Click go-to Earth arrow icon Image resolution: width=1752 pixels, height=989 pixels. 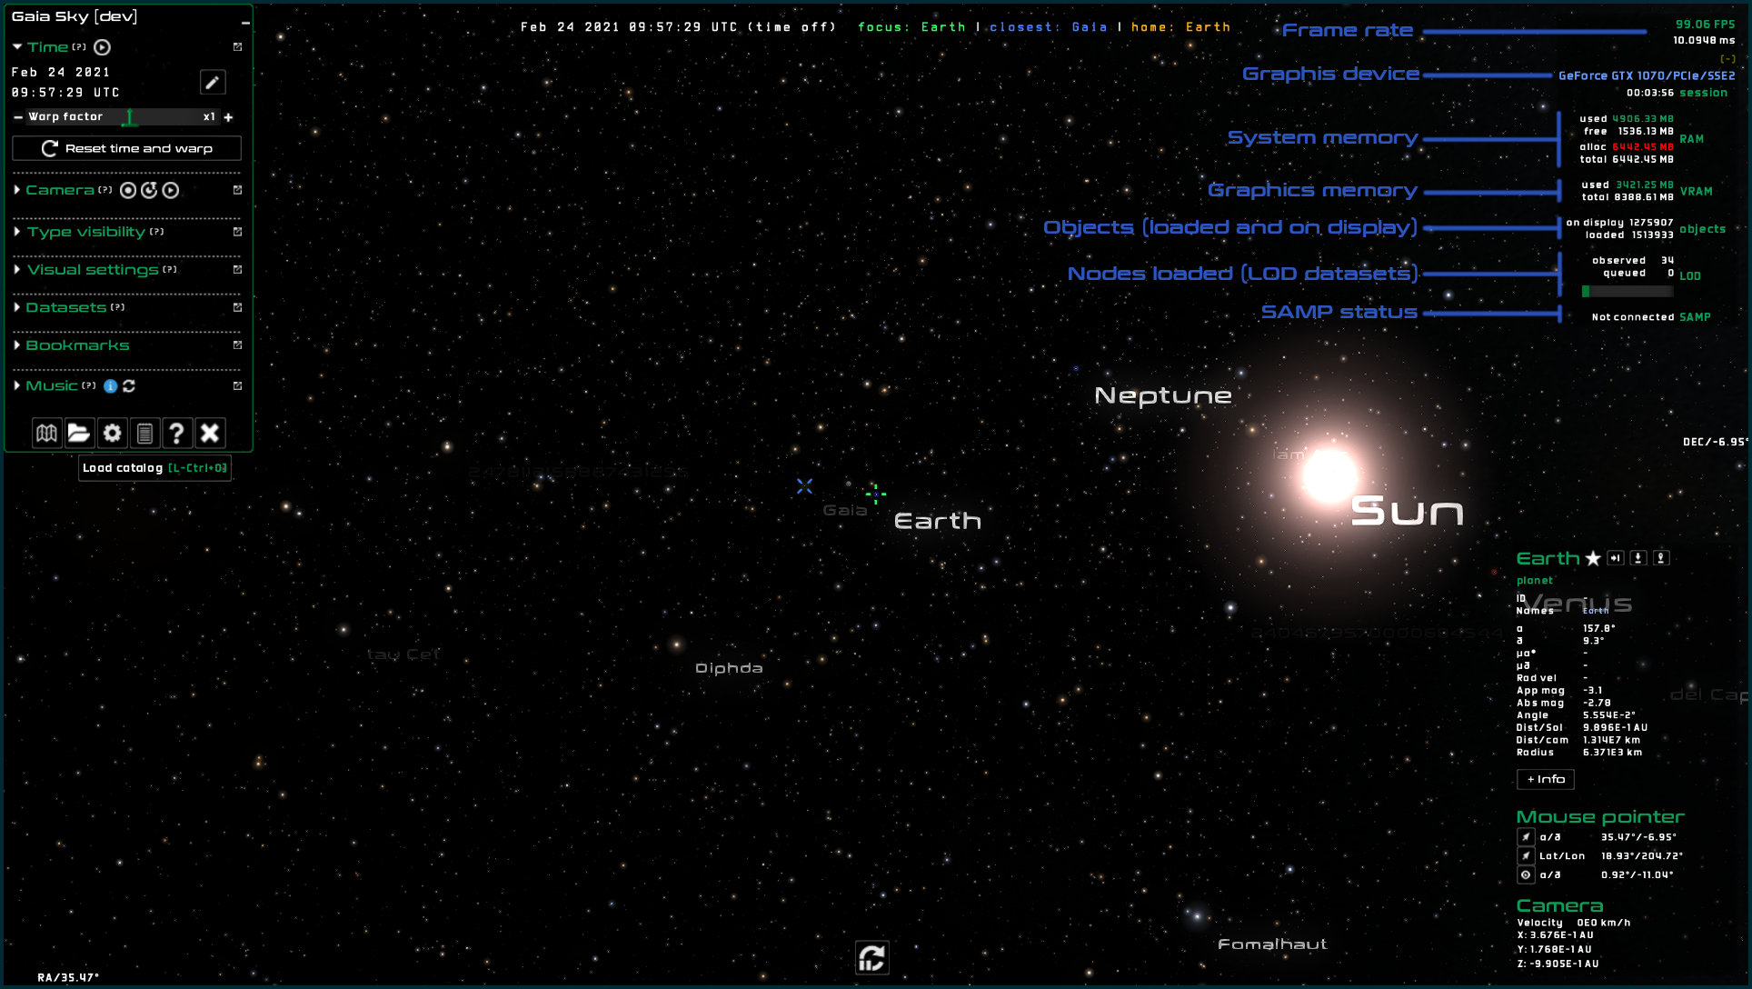[1616, 558]
